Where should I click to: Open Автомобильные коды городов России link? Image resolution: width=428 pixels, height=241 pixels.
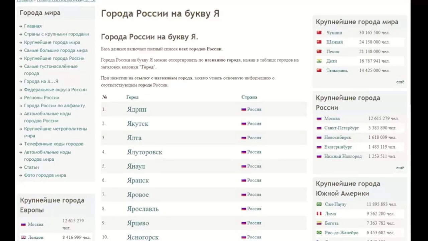[47, 117]
